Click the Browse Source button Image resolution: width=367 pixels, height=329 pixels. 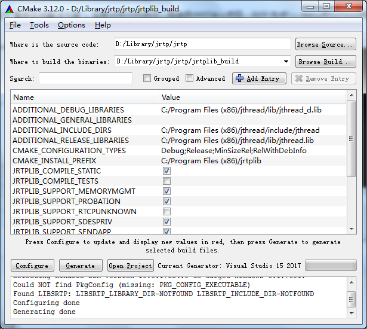[x=326, y=44]
